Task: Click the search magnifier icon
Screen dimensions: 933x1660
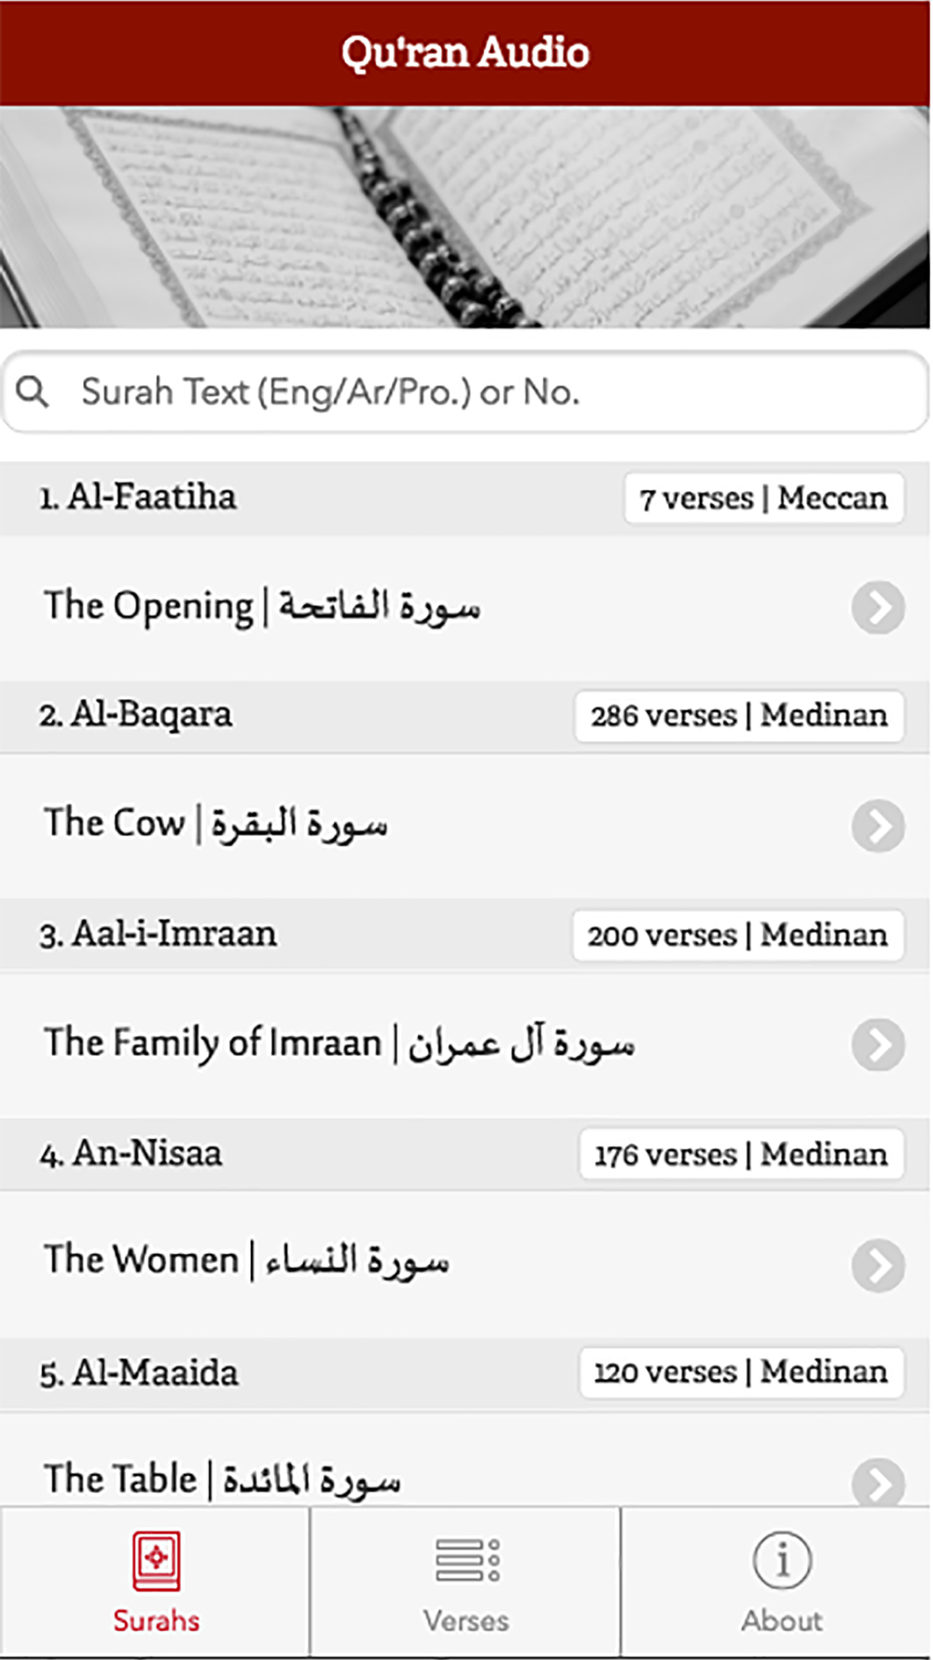Action: 33,392
